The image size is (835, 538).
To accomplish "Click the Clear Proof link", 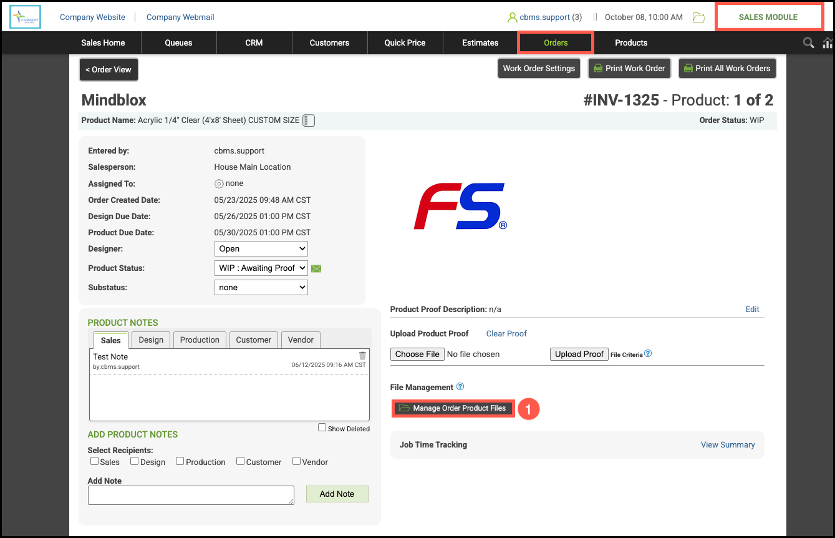I will click(x=506, y=333).
